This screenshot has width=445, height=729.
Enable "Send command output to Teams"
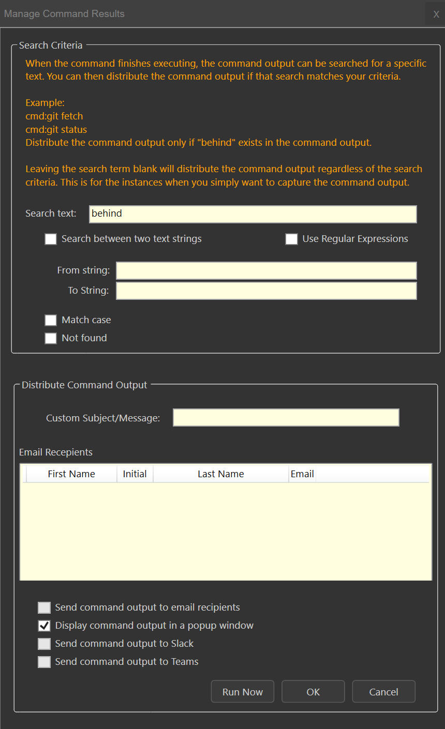pyautogui.click(x=44, y=662)
